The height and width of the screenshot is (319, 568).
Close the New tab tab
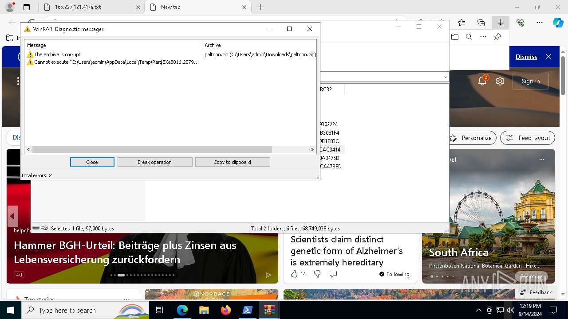tap(245, 7)
